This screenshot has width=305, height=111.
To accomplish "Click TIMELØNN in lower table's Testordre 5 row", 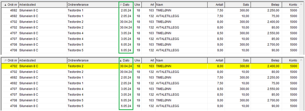I will pos(164,100).
